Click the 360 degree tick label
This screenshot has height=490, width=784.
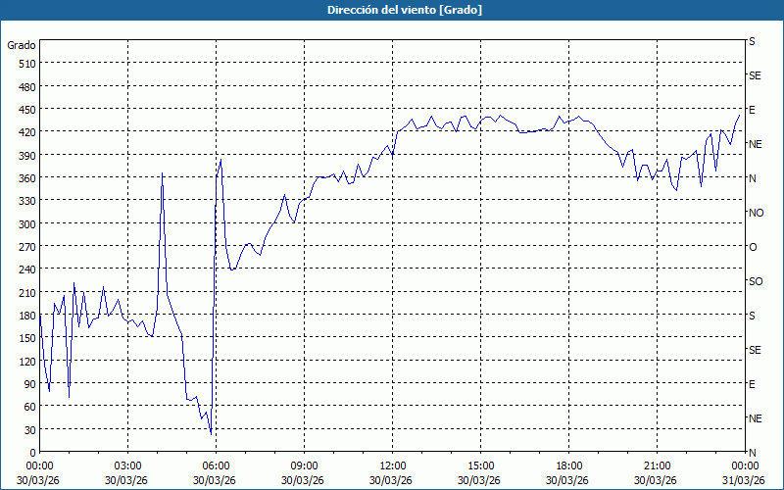click(x=25, y=178)
